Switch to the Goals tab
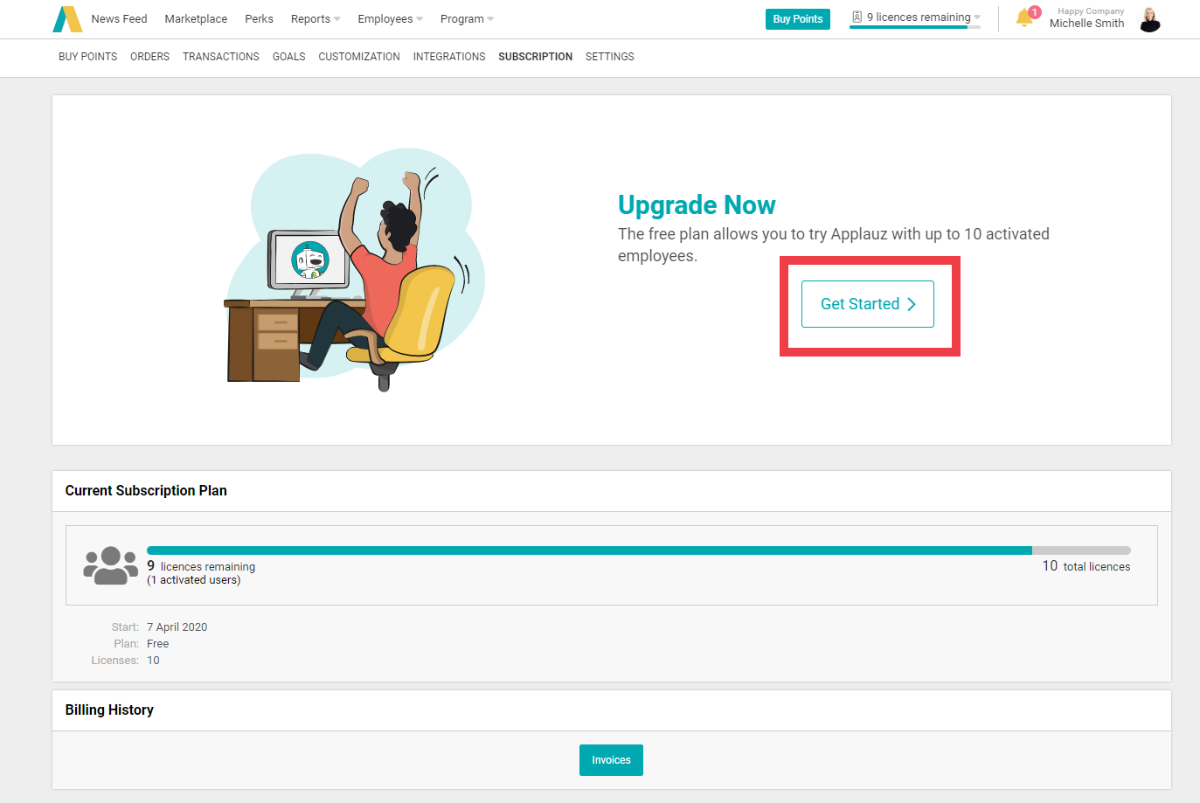 [288, 57]
